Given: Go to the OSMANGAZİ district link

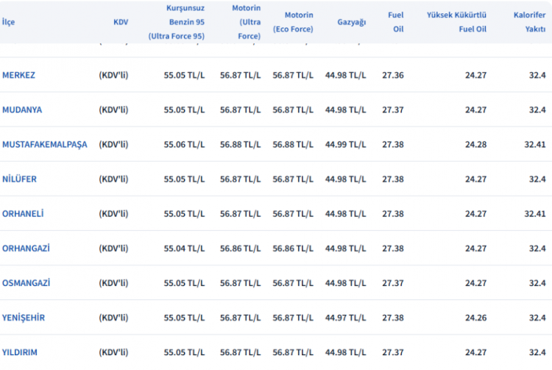Looking at the screenshot, I should [x=26, y=282].
